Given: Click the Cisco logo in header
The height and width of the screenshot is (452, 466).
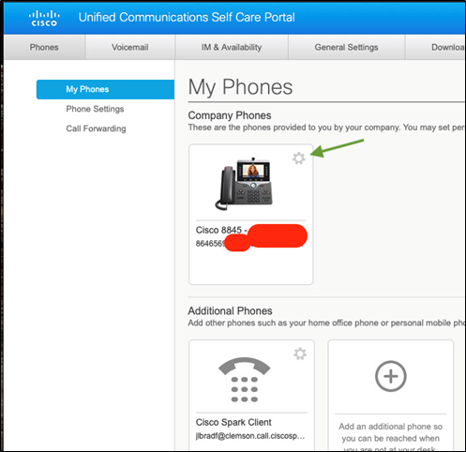Looking at the screenshot, I should (44, 19).
